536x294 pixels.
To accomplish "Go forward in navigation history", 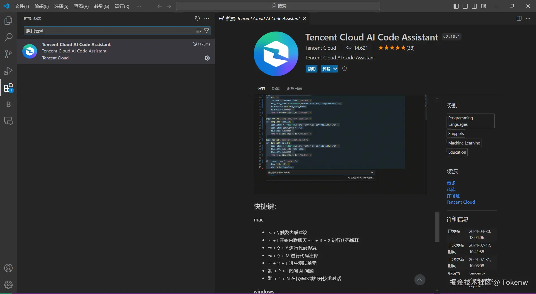I will 169,6.
